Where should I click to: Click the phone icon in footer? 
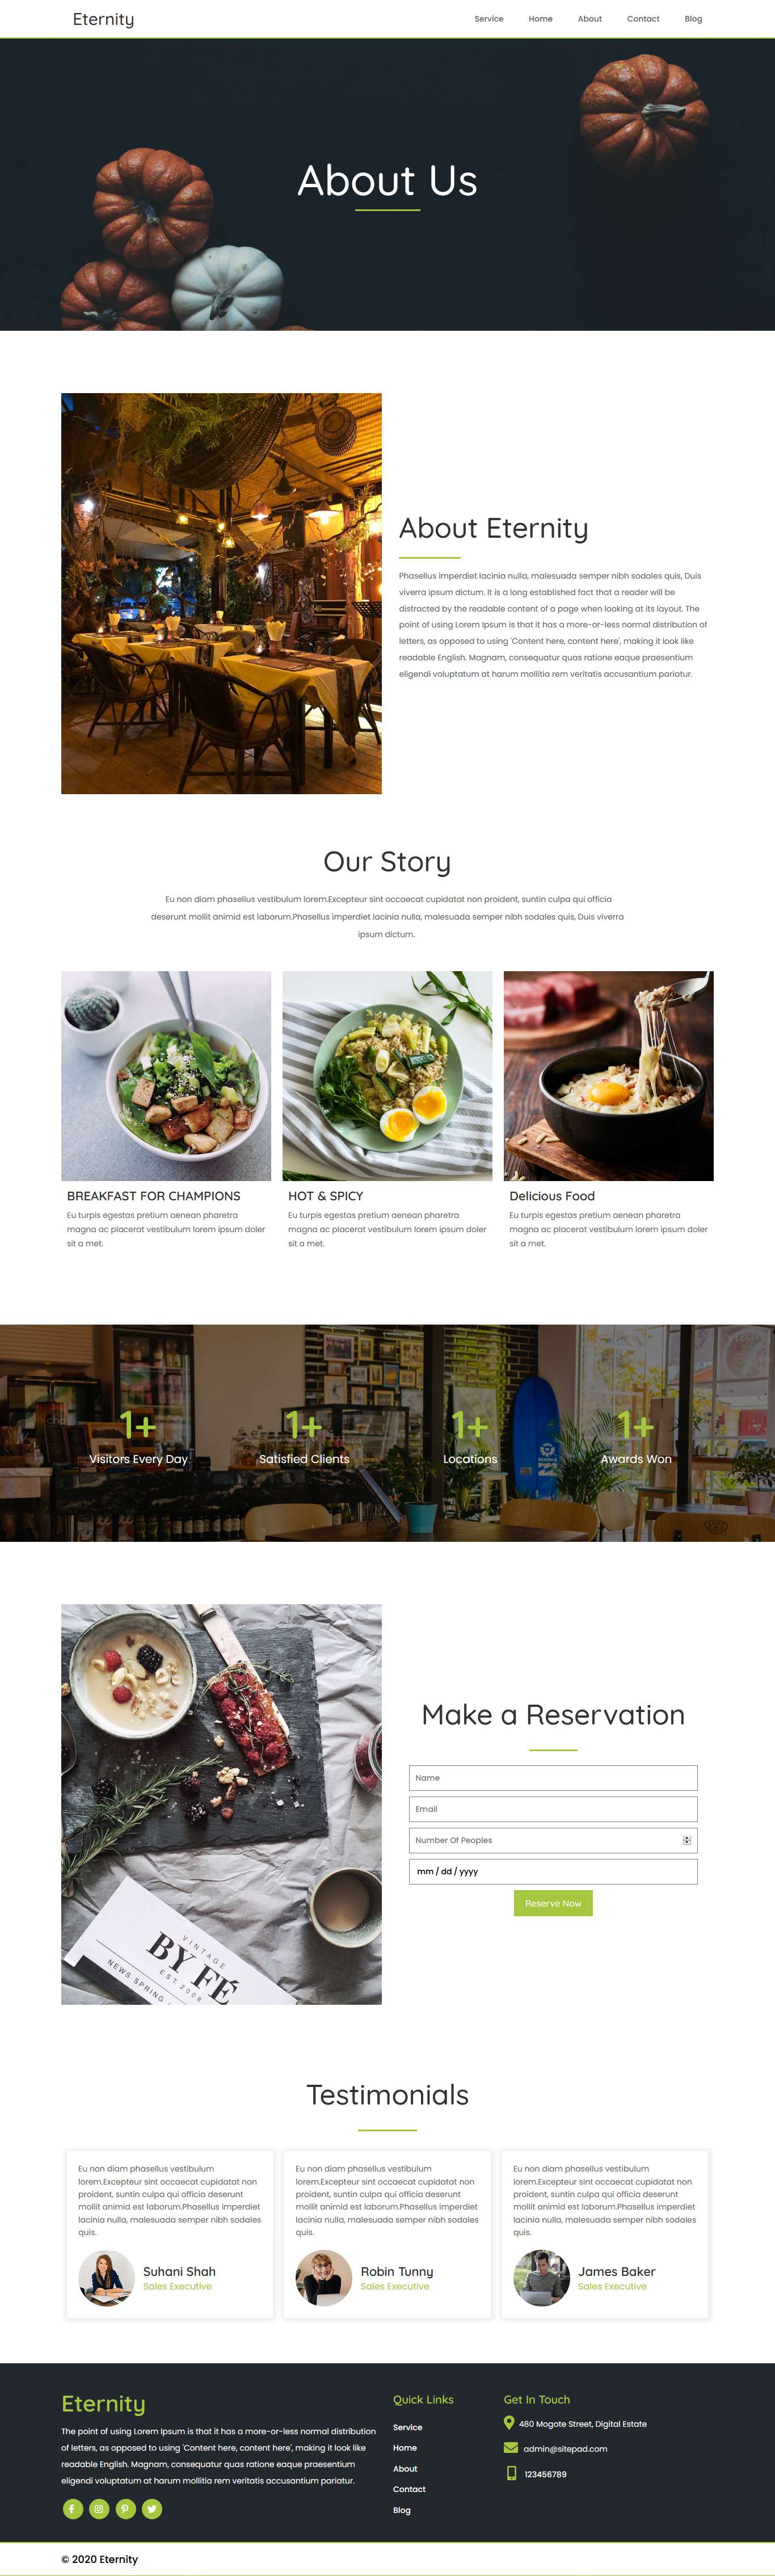point(511,2473)
